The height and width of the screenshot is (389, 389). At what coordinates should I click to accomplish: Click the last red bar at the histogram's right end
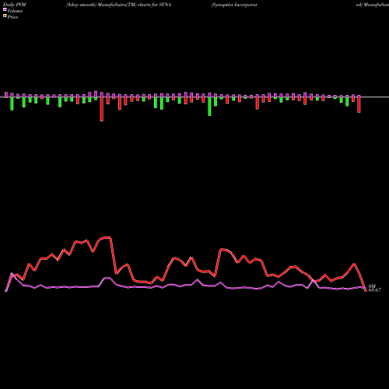[x=359, y=105]
